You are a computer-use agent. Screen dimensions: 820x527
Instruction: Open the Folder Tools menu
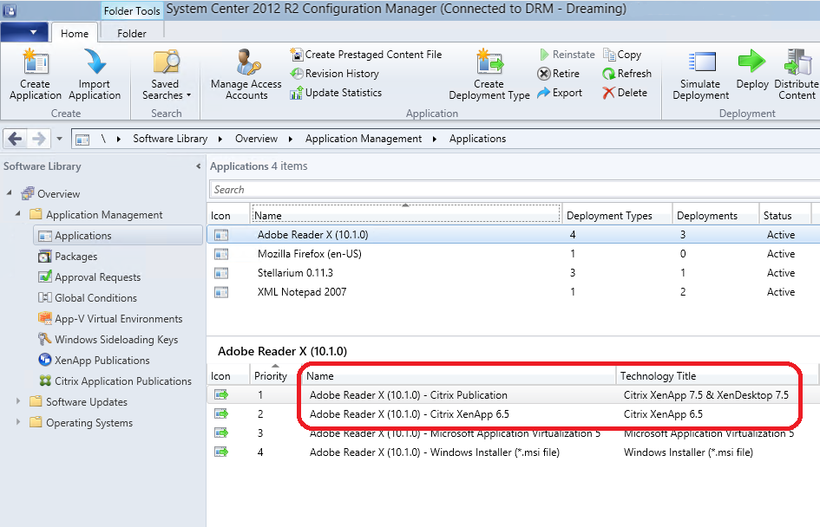pyautogui.click(x=131, y=10)
